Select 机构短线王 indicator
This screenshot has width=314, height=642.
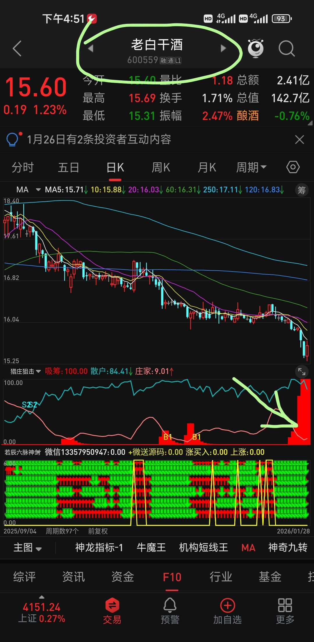(x=204, y=548)
